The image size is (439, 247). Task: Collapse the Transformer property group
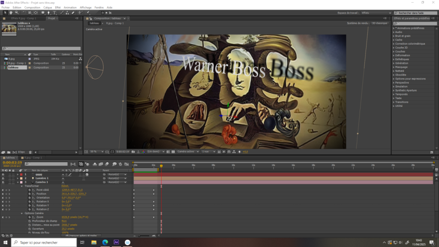pyautogui.click(x=21, y=186)
